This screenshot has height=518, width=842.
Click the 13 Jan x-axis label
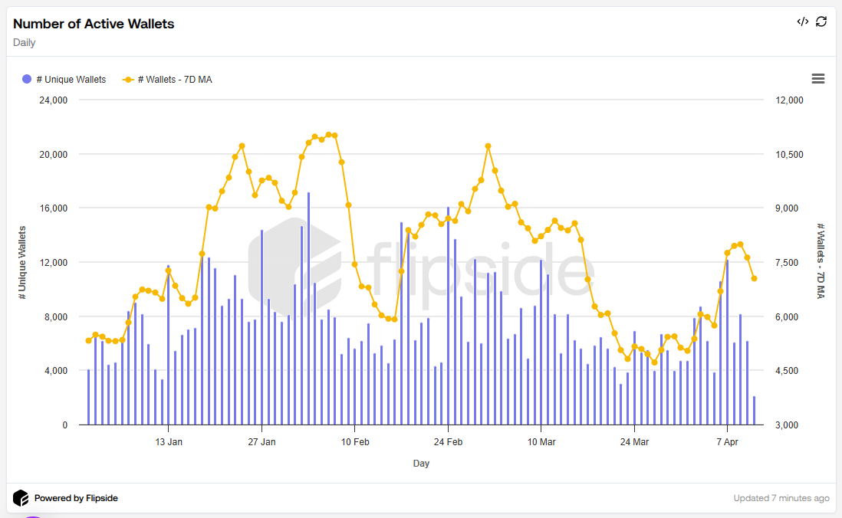tap(169, 442)
